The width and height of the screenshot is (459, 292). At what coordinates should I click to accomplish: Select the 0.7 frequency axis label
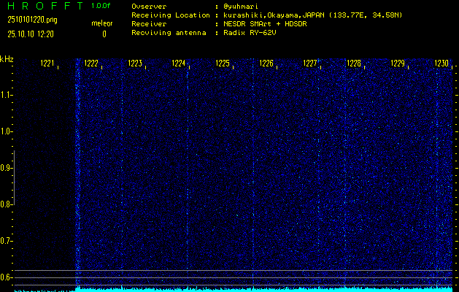coord(7,240)
